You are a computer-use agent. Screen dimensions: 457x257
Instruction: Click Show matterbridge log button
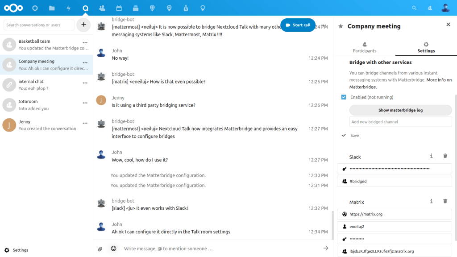tap(400, 110)
